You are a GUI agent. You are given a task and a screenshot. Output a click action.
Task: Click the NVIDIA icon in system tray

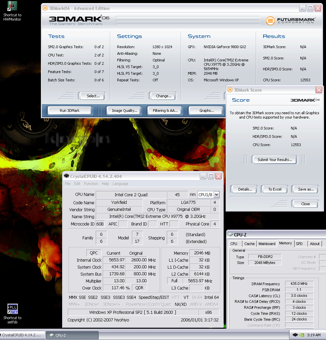coord(301,335)
